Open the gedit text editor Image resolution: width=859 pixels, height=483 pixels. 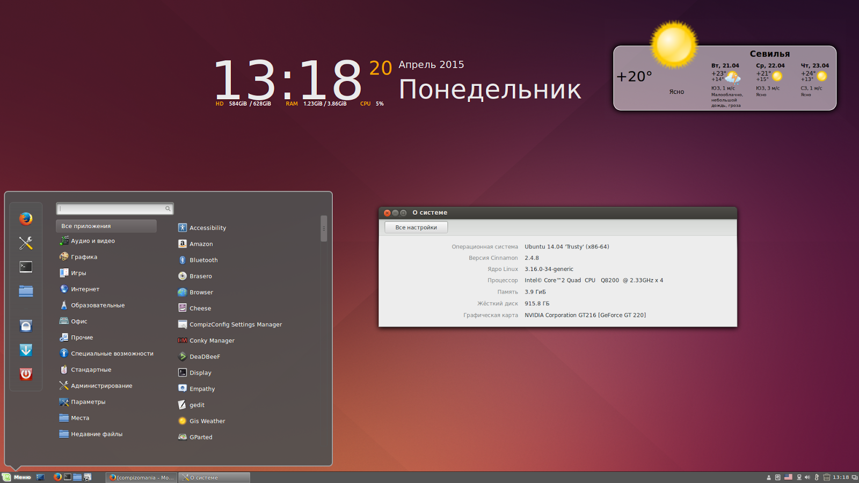tap(191, 405)
